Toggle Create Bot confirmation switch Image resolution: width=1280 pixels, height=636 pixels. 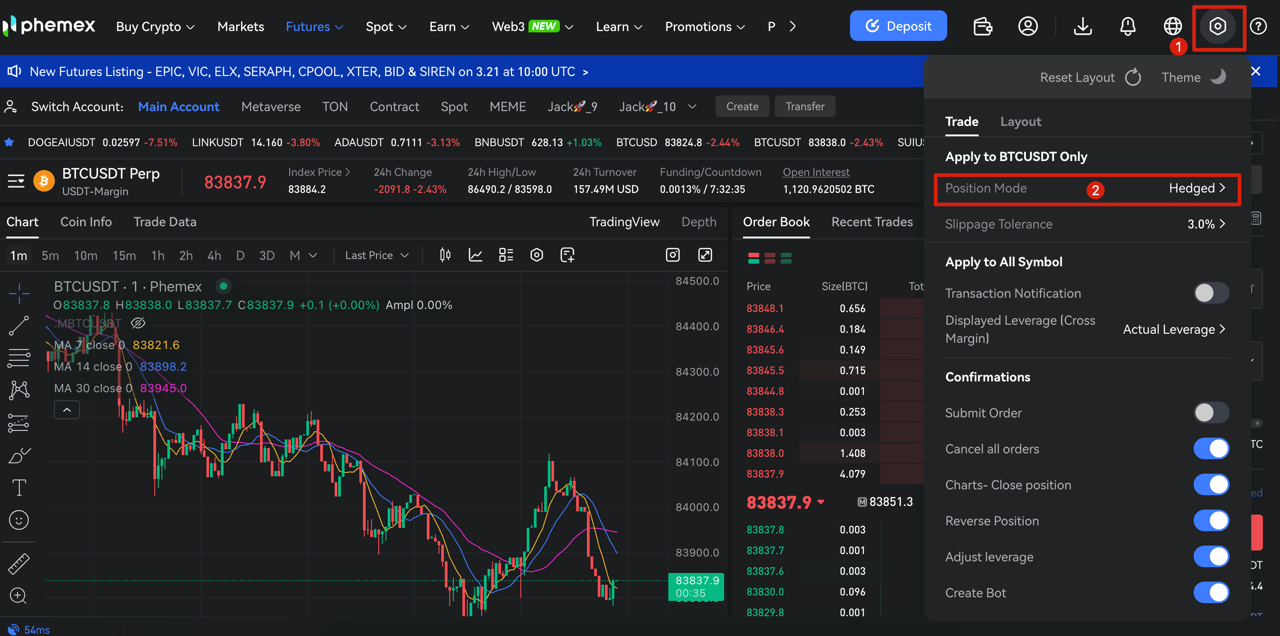click(1212, 593)
